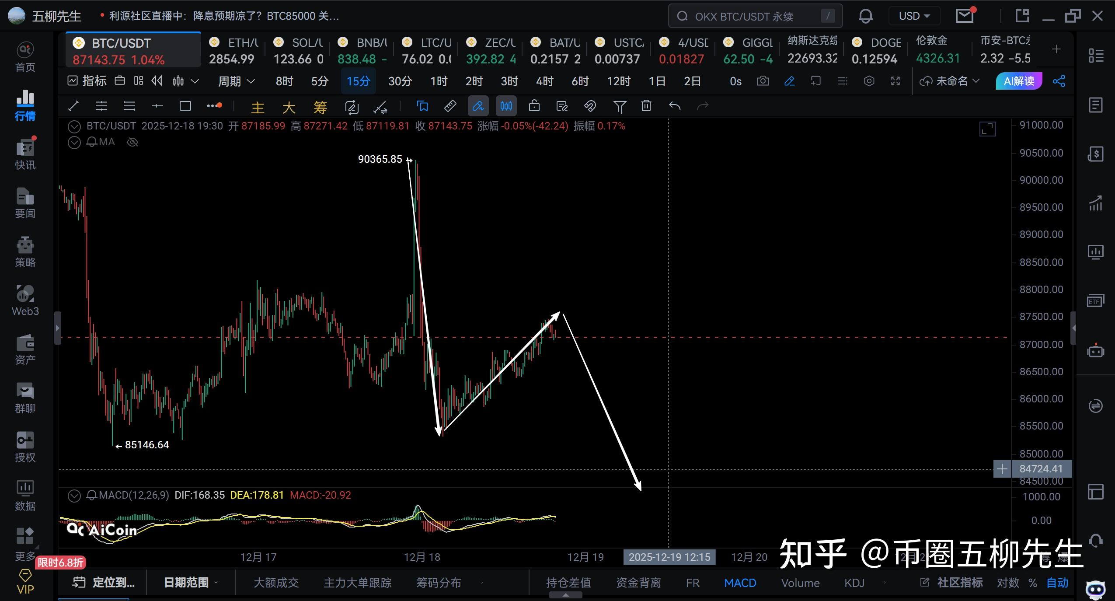1115x601 pixels.
Task: Open the notification bell
Action: pyautogui.click(x=865, y=16)
